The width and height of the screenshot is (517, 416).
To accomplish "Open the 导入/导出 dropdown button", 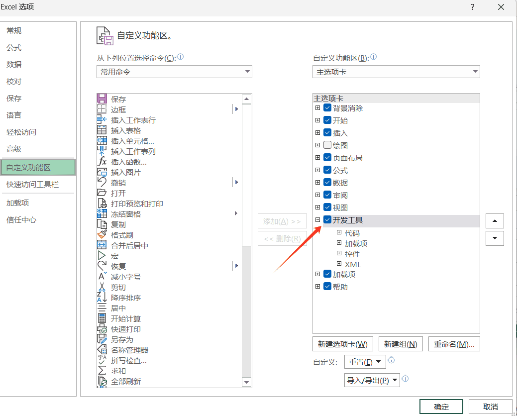I will coord(372,380).
